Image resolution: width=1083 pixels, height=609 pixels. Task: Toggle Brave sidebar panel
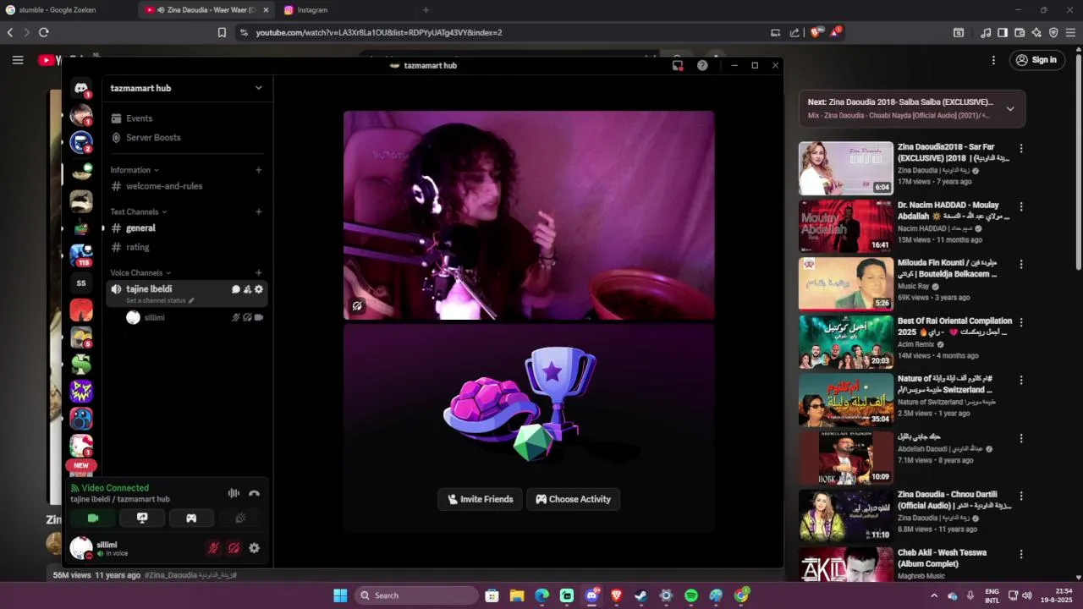point(1003,32)
